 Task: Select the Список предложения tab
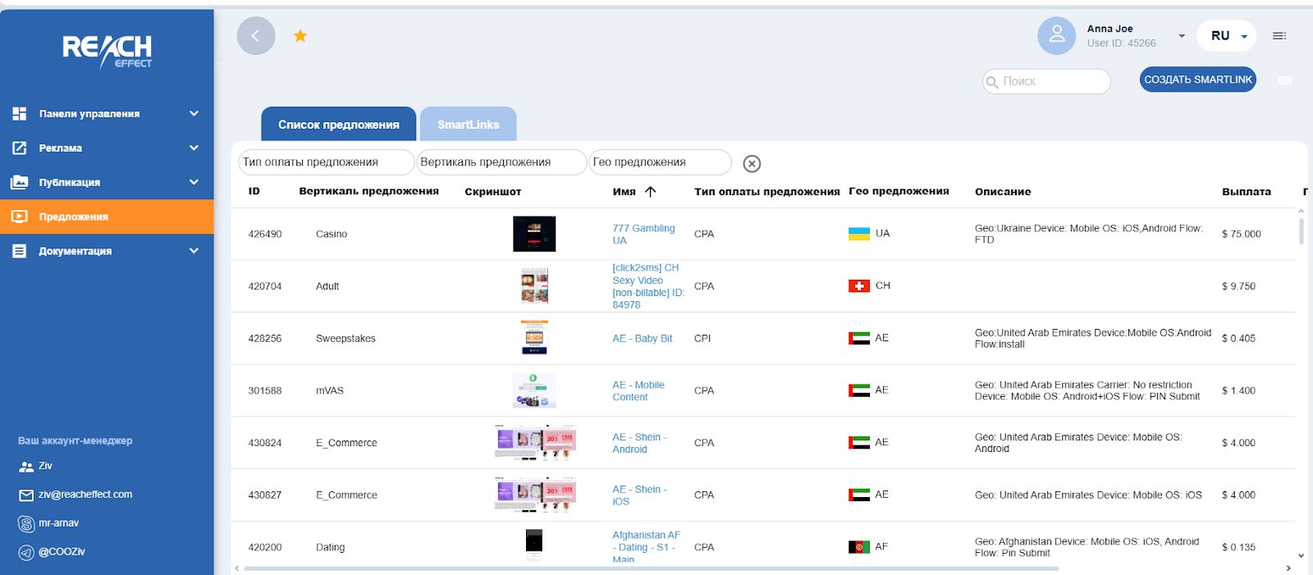(x=338, y=125)
